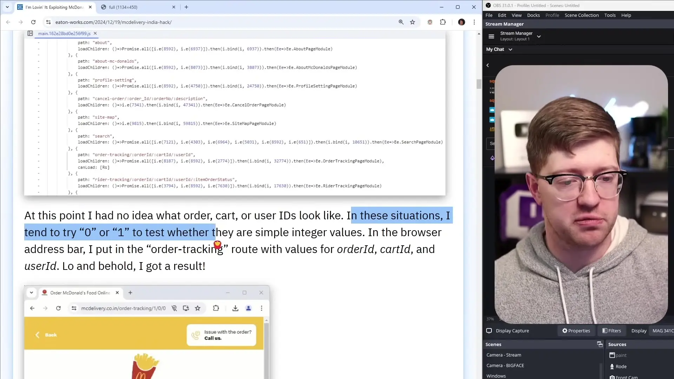Open source Properties

576,331
